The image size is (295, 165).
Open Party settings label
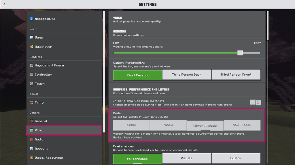[x=39, y=102]
